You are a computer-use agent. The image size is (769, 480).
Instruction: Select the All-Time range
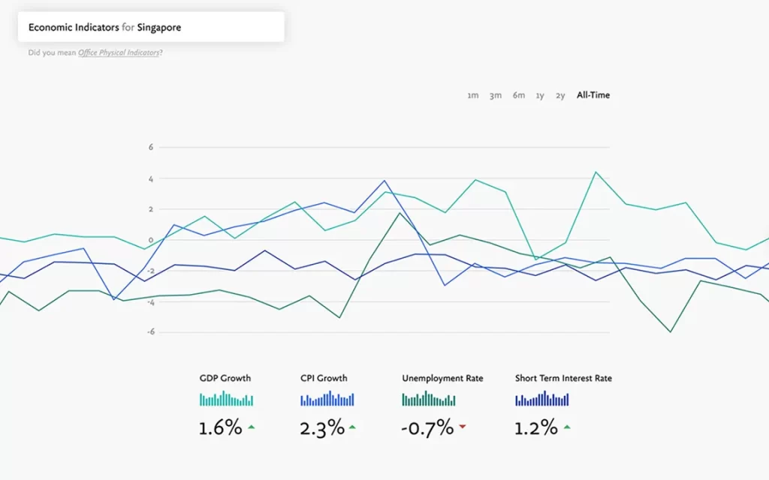[x=593, y=95]
